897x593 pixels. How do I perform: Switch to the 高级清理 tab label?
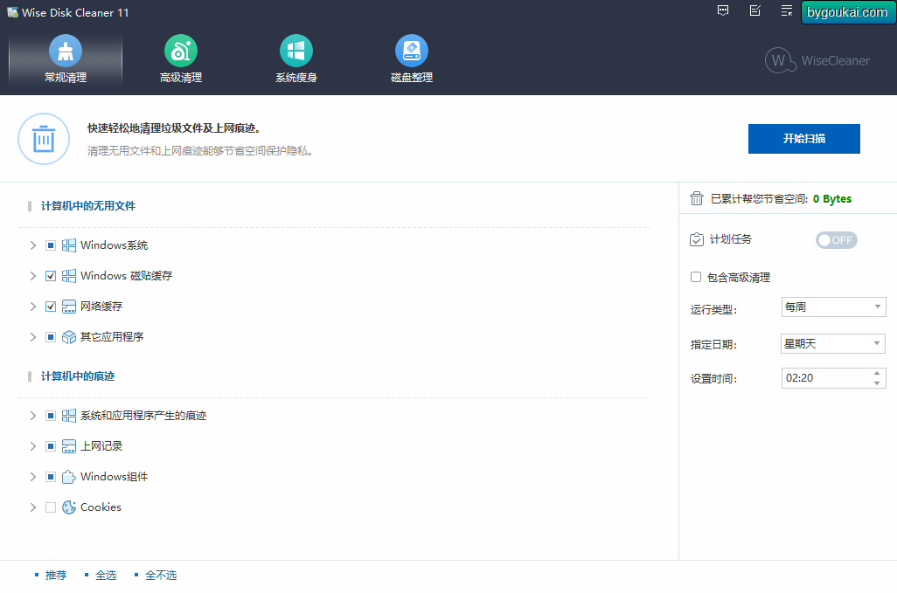pos(181,78)
